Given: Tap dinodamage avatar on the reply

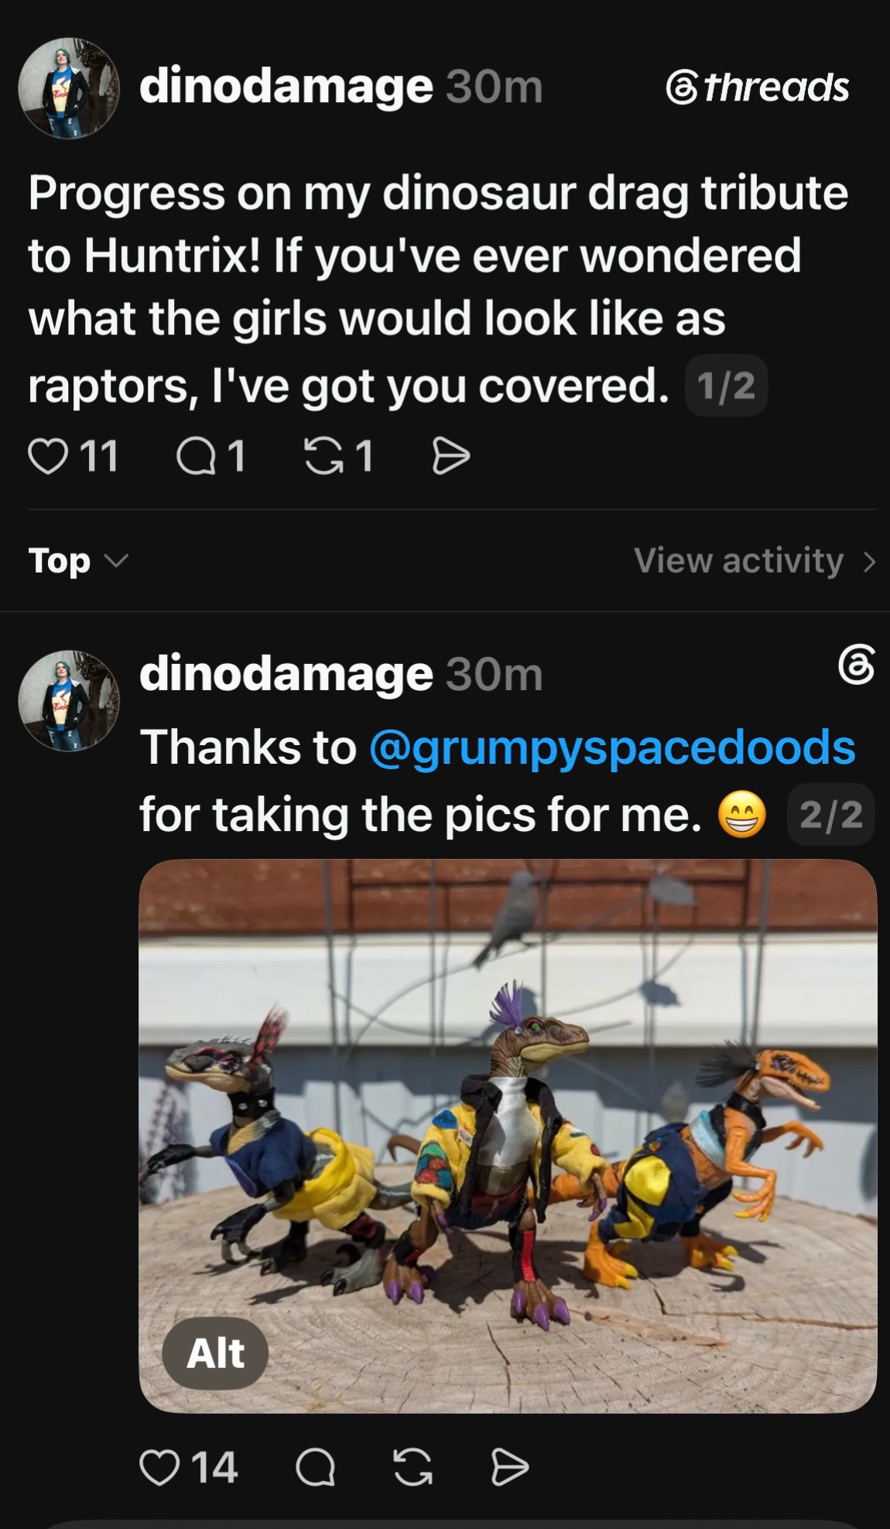Looking at the screenshot, I should [x=69, y=700].
